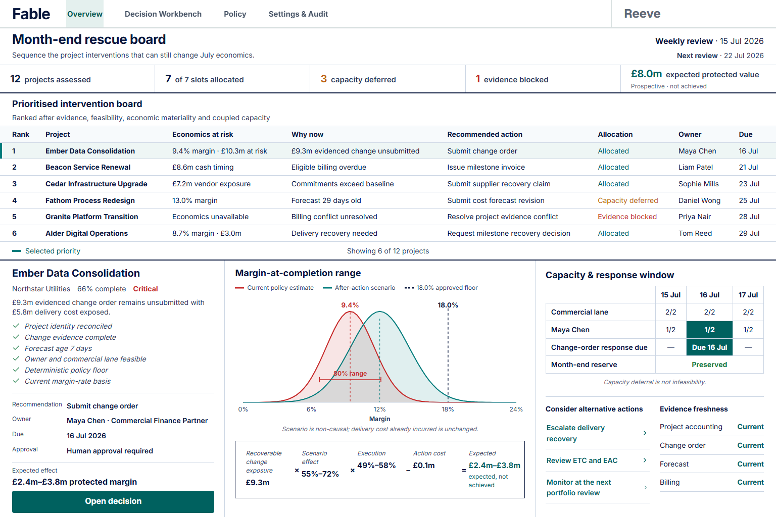Image resolution: width=776 pixels, height=517 pixels.
Task: Click Preserved month-end reserve status
Action: 709,365
